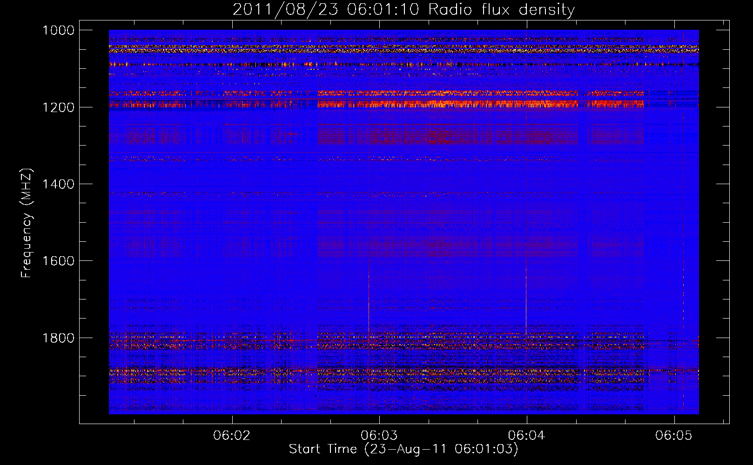This screenshot has width=753, height=465.
Task: Click the 1000 frequency tick label
Action: (x=58, y=30)
